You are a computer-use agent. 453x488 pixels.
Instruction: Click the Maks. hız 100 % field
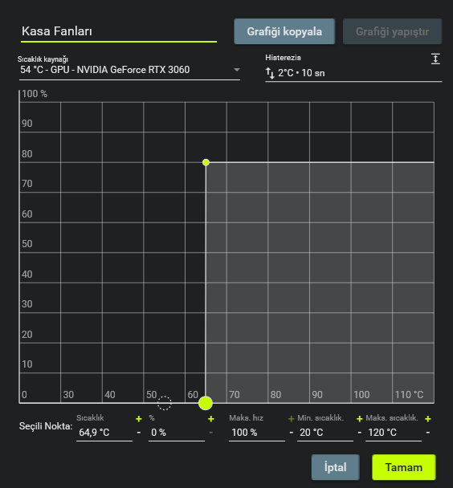(257, 433)
